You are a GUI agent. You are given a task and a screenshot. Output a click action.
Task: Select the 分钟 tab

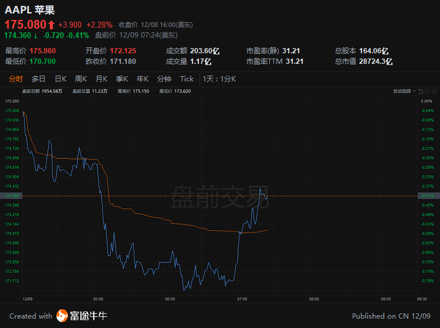coord(164,79)
